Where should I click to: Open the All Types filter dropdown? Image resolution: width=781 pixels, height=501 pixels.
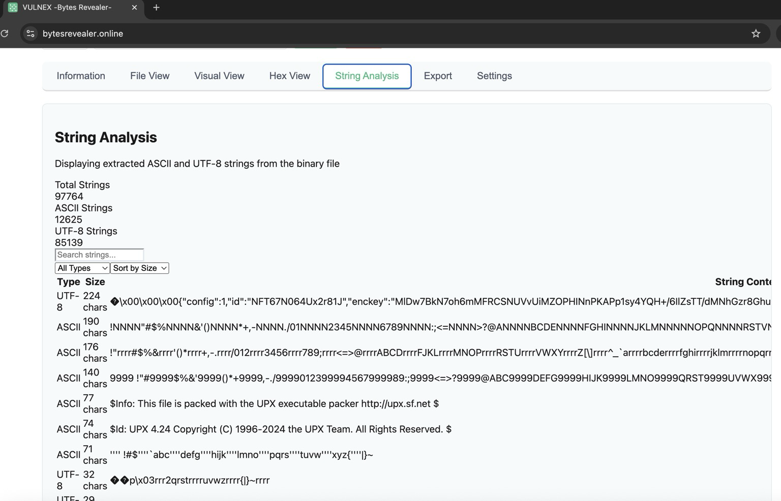82,268
